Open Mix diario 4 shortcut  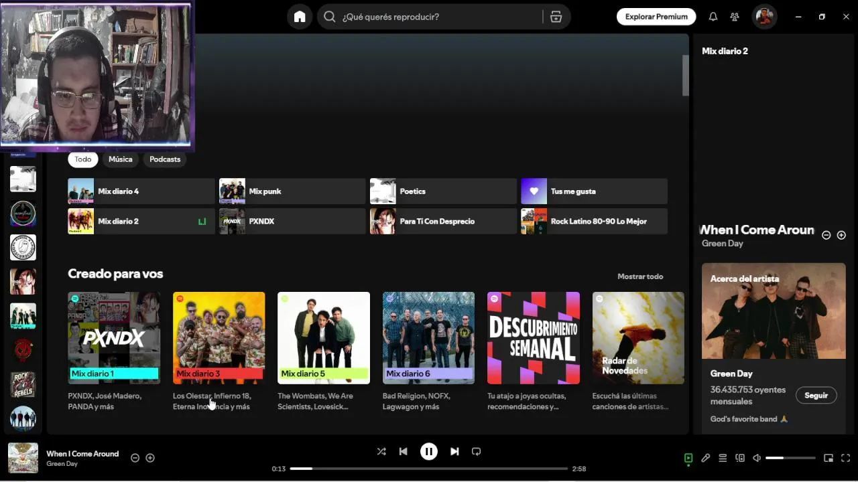point(141,191)
